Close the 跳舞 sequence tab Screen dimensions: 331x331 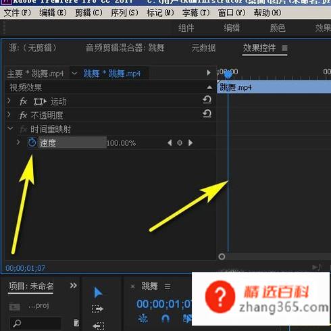[x=133, y=286]
